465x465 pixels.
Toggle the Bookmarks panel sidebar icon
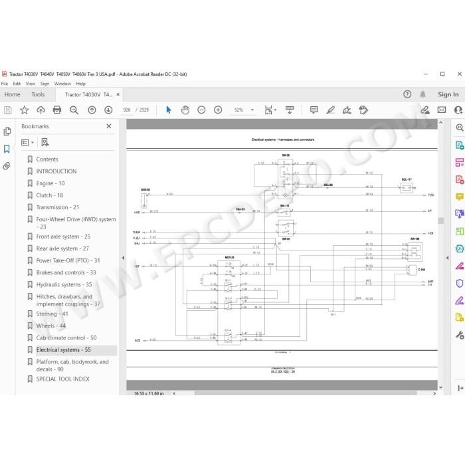[x=7, y=149]
